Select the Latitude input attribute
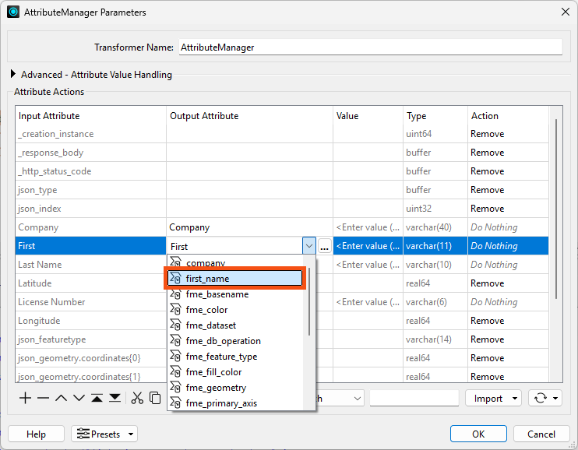578x450 pixels. pyautogui.click(x=90, y=283)
